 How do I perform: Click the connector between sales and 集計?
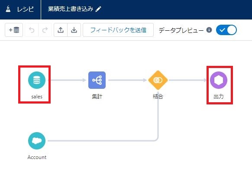[67, 80]
